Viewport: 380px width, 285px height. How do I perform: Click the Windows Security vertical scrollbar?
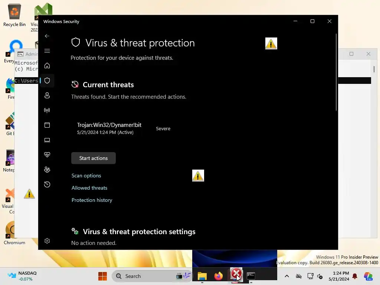pos(336,72)
